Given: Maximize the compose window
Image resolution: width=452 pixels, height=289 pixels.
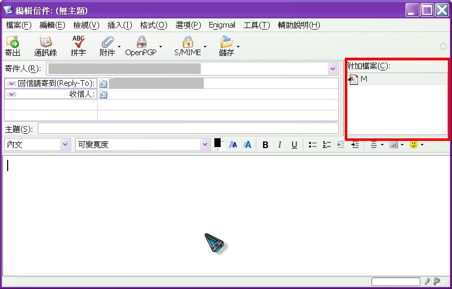Looking at the screenshot, I should click(x=427, y=10).
